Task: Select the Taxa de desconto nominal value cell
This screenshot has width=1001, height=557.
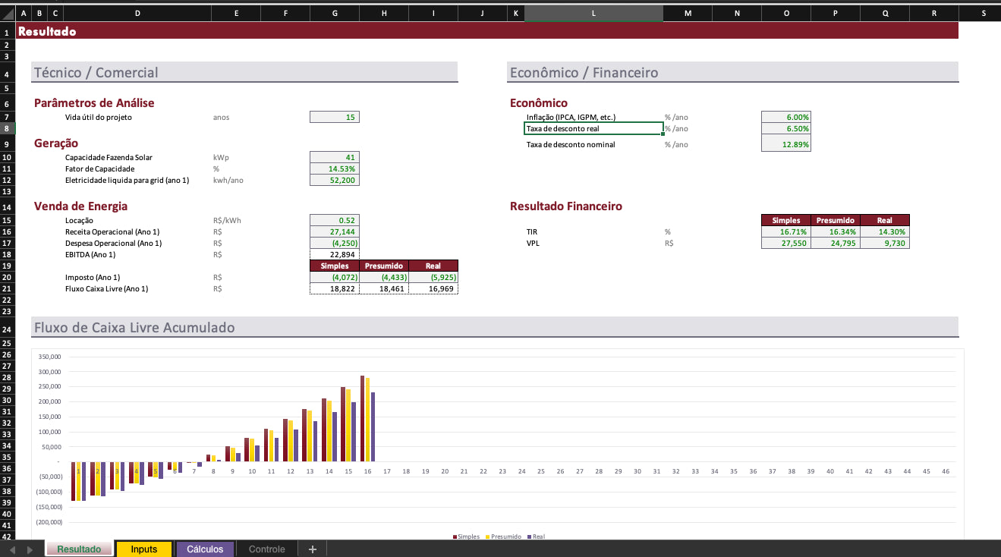Action: (785, 145)
